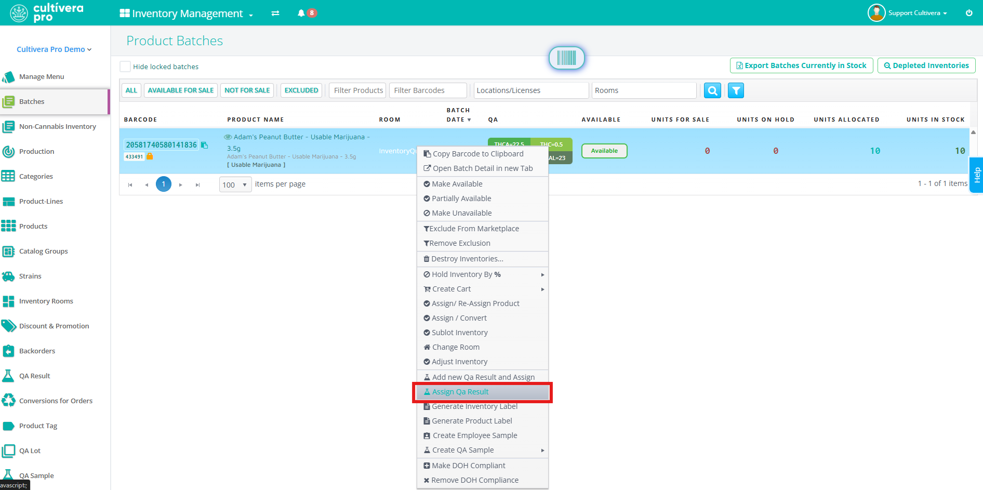Select the NOT FOR SALE filter
983x490 pixels.
[247, 90]
